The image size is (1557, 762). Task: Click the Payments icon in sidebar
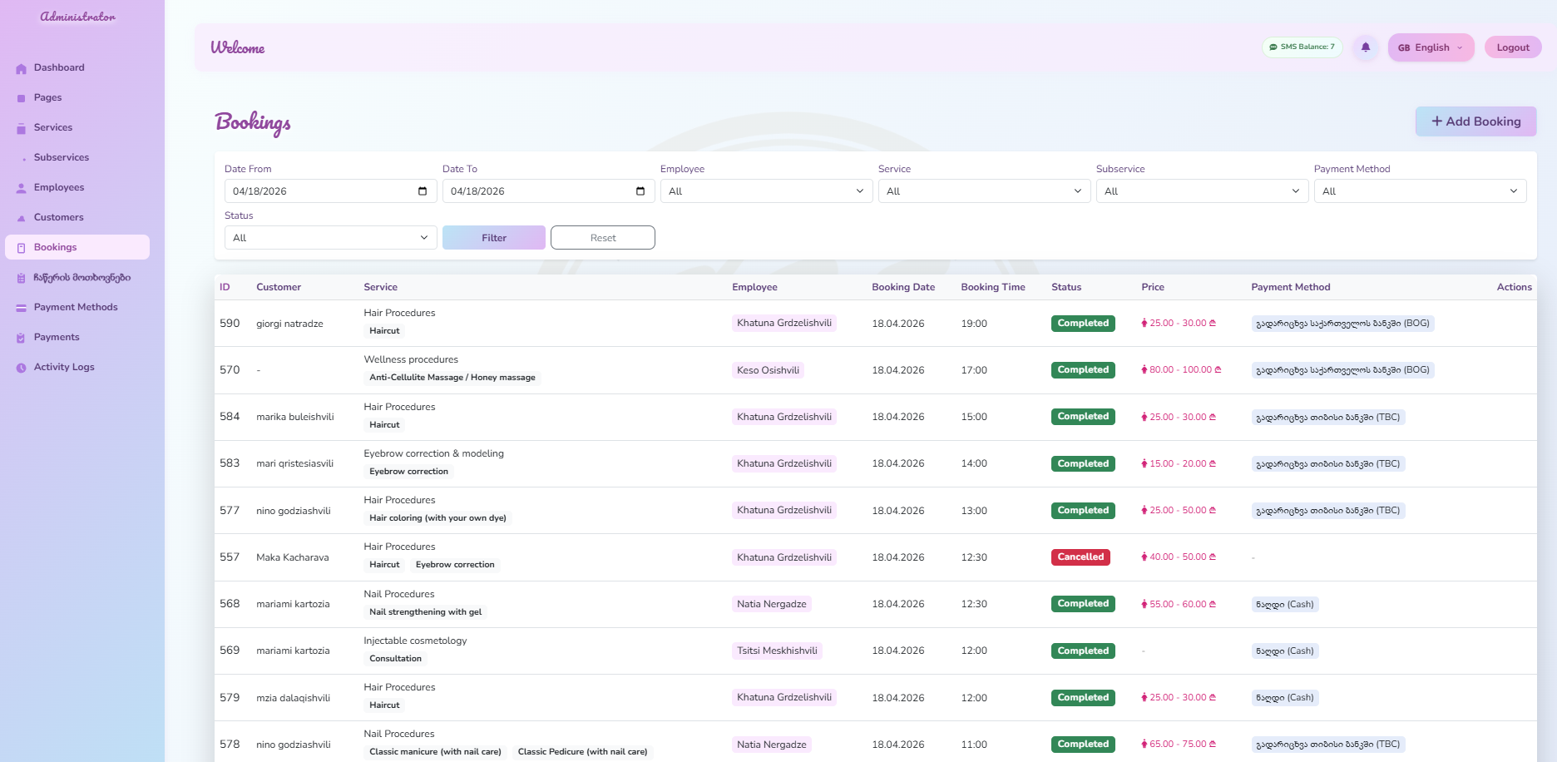tap(21, 338)
